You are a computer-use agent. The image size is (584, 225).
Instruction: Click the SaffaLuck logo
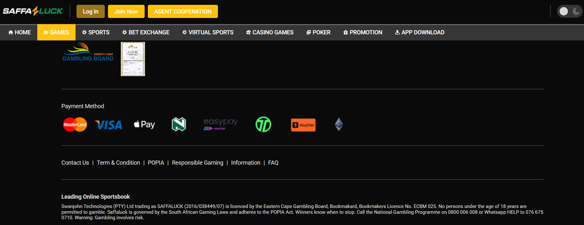[x=33, y=11]
